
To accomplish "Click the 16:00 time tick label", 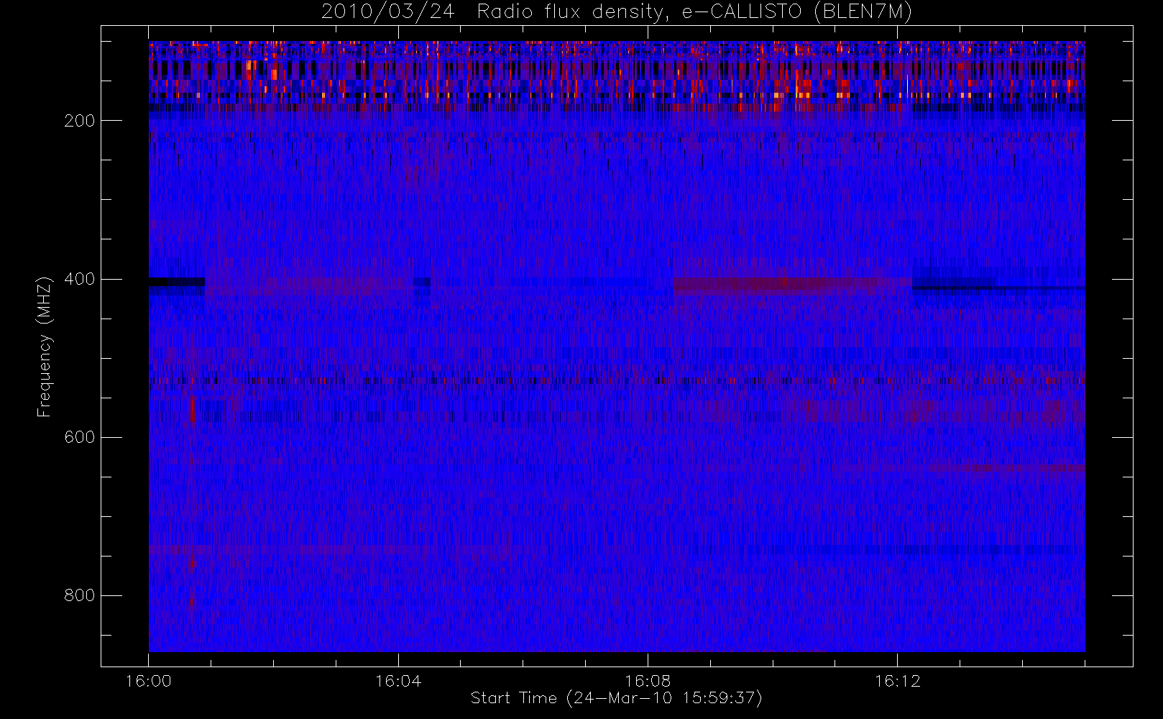I will tap(149, 681).
